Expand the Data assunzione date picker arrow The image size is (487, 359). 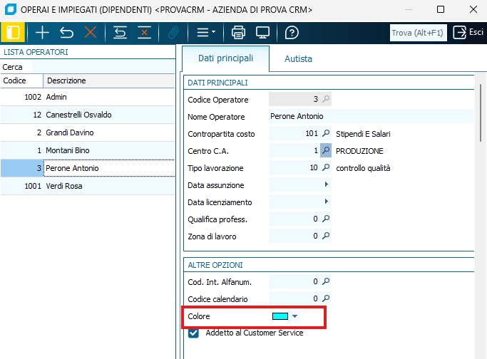pos(326,184)
